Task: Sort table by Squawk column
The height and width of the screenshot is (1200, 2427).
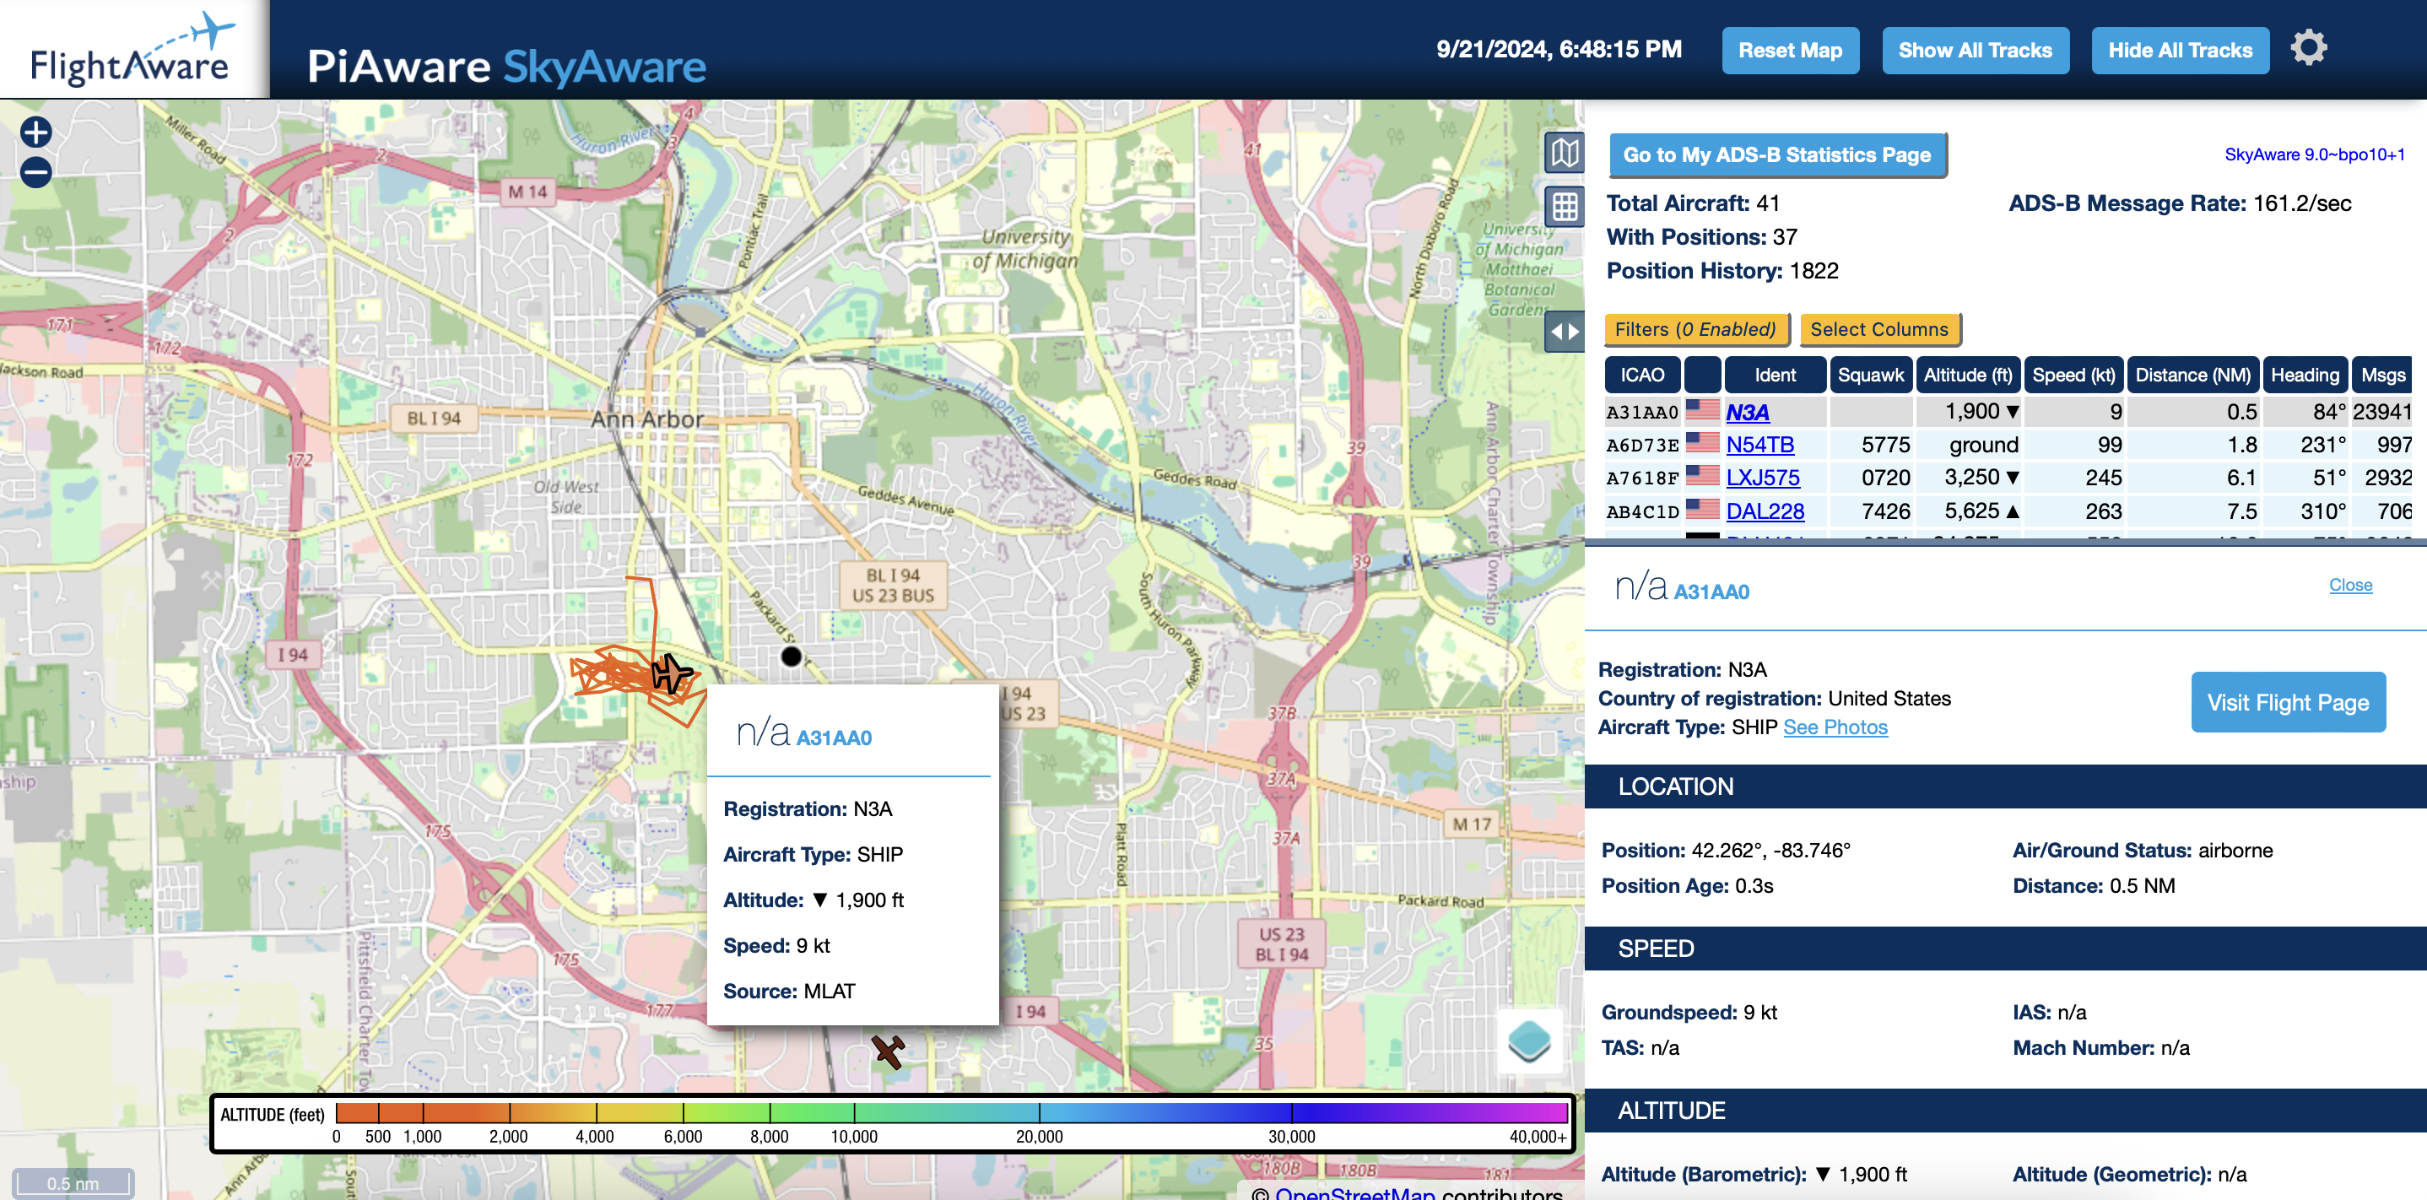Action: (x=1869, y=375)
